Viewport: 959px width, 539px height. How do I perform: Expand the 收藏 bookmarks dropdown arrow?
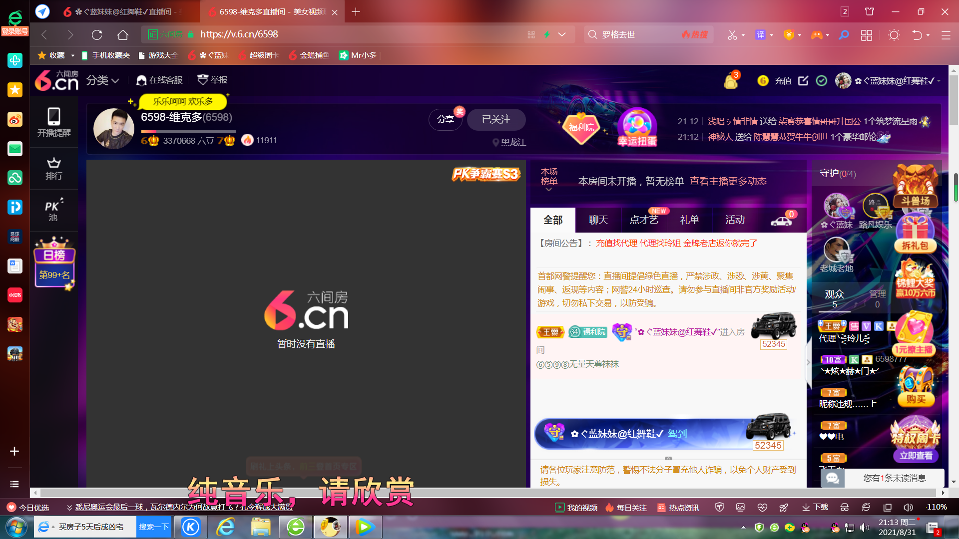pyautogui.click(x=72, y=55)
